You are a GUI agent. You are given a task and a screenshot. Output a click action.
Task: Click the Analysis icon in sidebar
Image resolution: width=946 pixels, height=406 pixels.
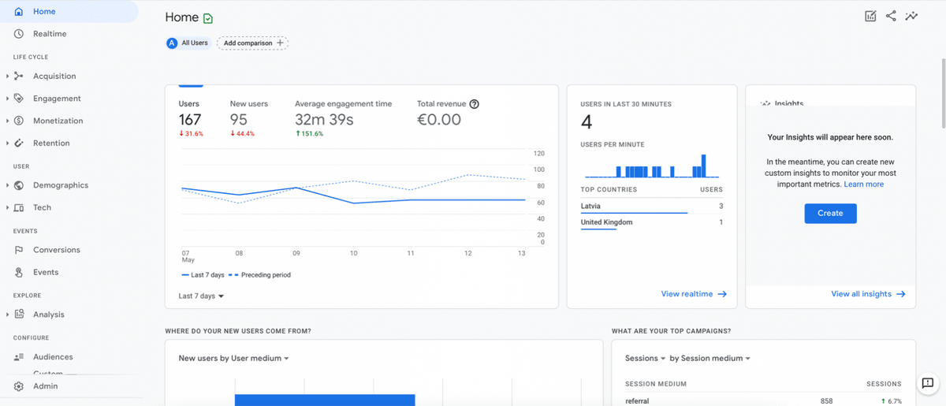click(19, 315)
